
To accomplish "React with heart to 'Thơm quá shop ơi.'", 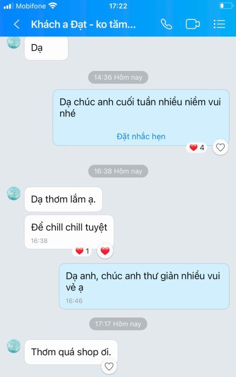I will point(109,367).
